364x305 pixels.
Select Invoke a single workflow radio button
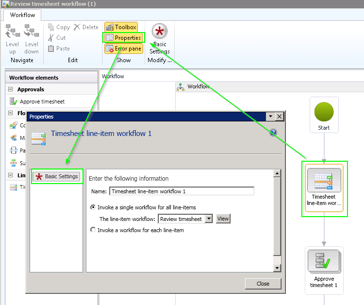(93, 207)
